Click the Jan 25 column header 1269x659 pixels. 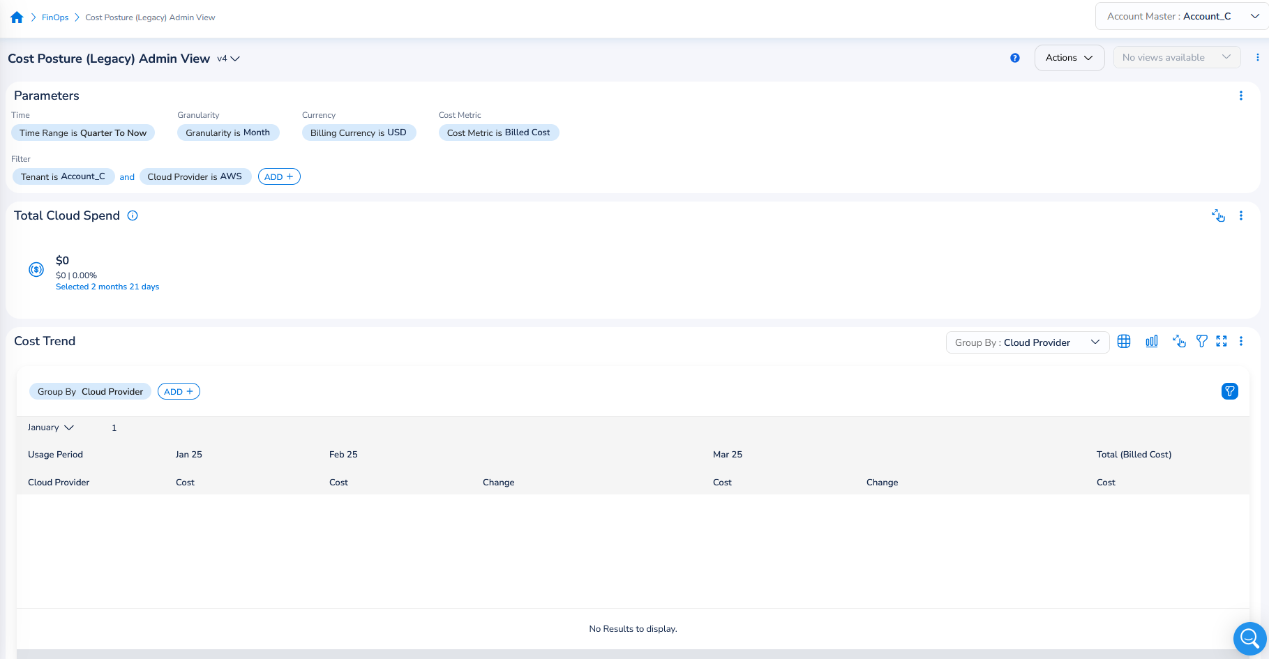pyautogui.click(x=189, y=455)
